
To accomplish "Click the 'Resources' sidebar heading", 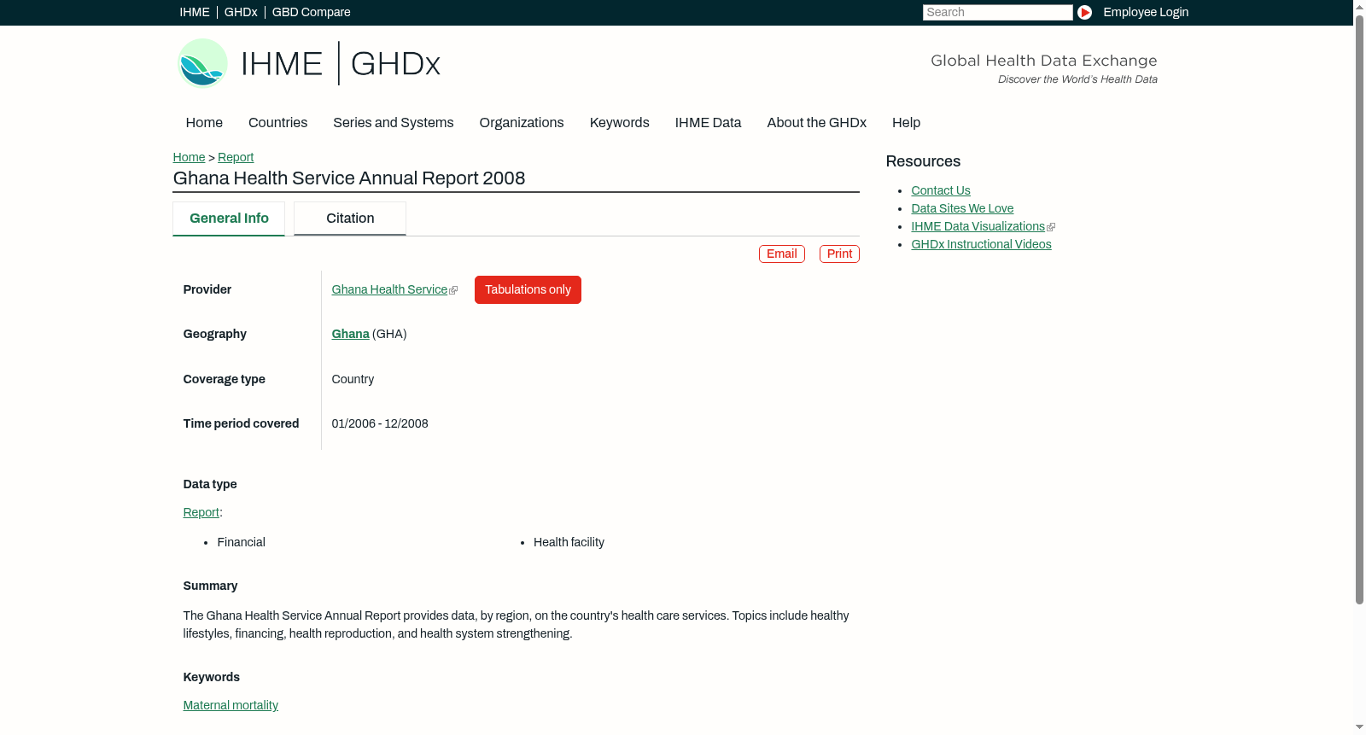I will 923,162.
